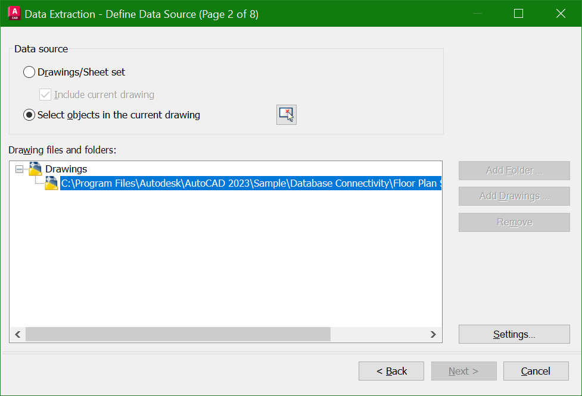582x396 pixels.
Task: Click the horizontal scrollbar left arrow
Action: coord(18,335)
